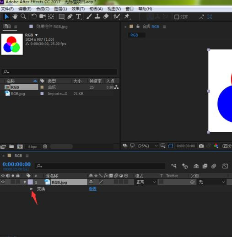
Task: Toggle the 对齐 snapping checkbox
Action: (x=177, y=17)
